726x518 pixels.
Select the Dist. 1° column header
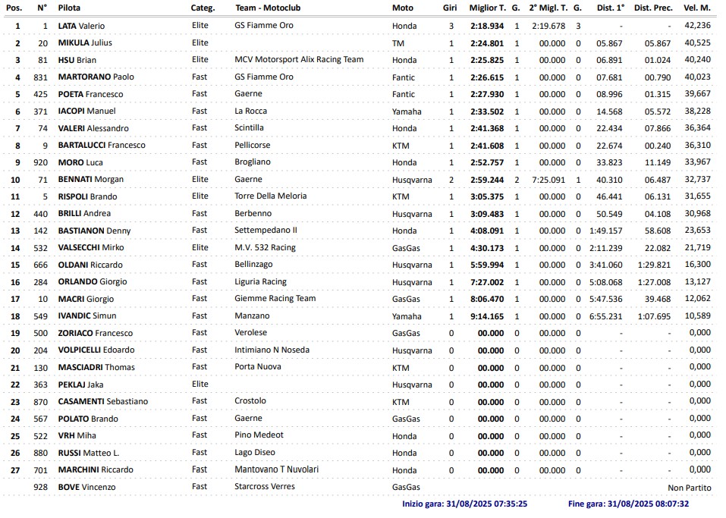pyautogui.click(x=610, y=8)
